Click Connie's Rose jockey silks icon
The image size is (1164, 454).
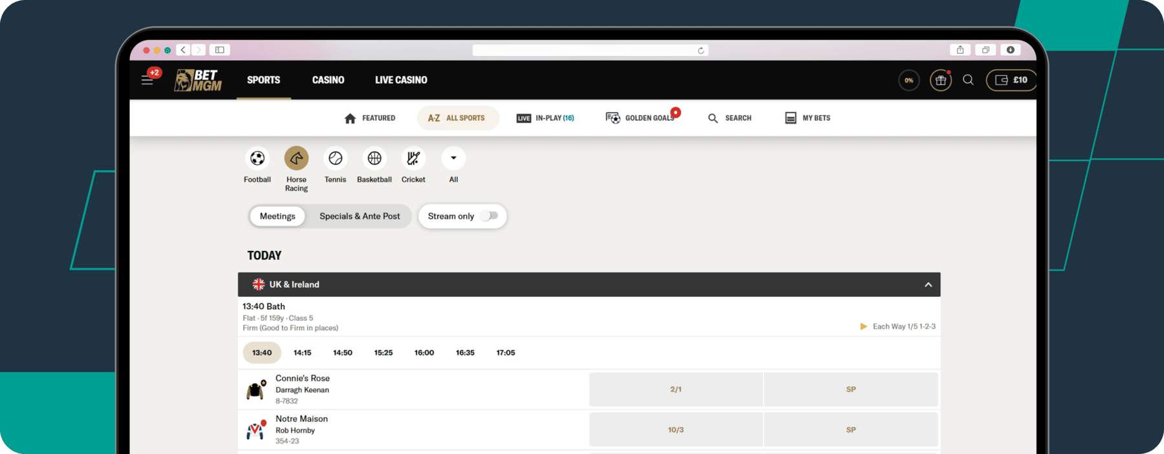click(256, 390)
